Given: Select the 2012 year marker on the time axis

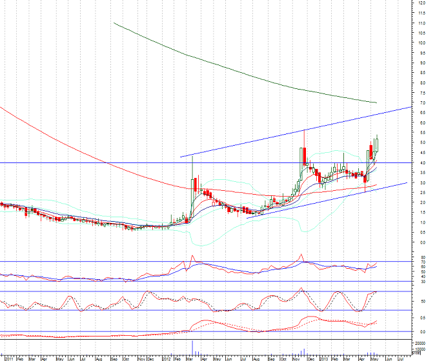Looking at the screenshot, I should click(x=167, y=356).
